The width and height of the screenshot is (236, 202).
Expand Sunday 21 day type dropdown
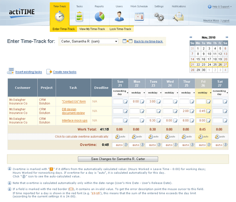pos(128,93)
